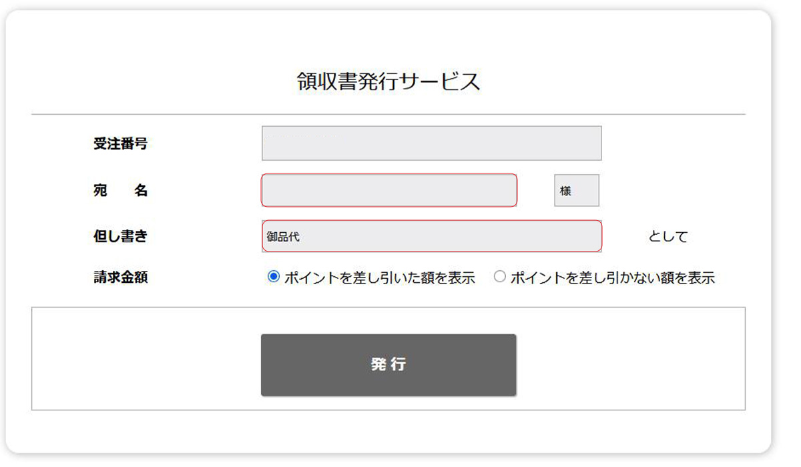Click empty space right of 発行 button
801x467 pixels.
pyautogui.click(x=631, y=365)
